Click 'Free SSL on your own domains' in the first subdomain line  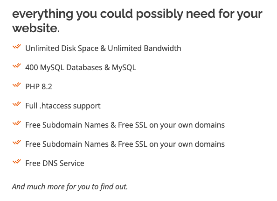point(171,125)
